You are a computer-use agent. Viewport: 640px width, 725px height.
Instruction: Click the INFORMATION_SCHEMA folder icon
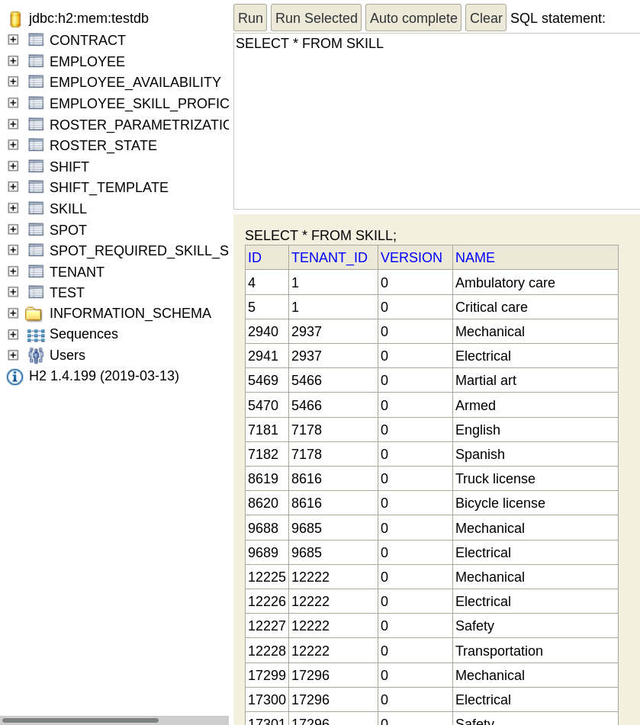[x=34, y=313]
